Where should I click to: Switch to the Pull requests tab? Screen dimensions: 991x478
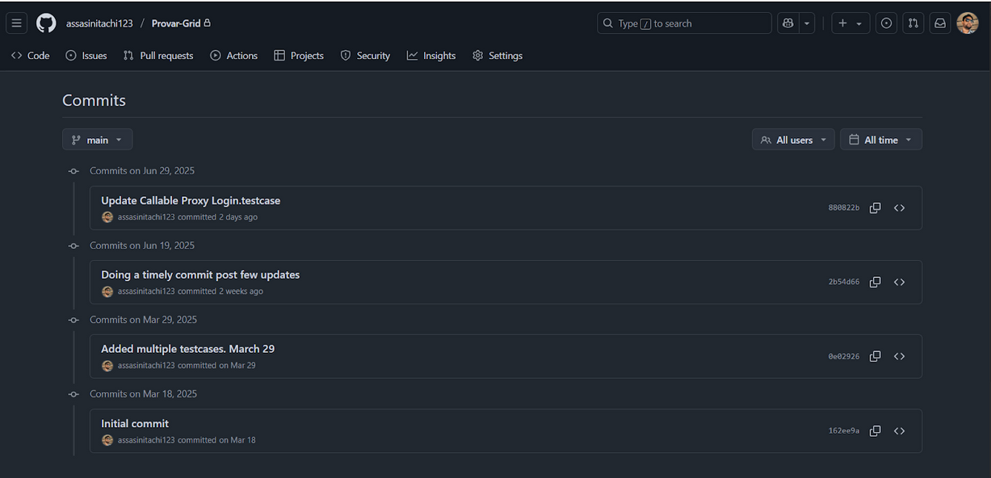(x=158, y=56)
